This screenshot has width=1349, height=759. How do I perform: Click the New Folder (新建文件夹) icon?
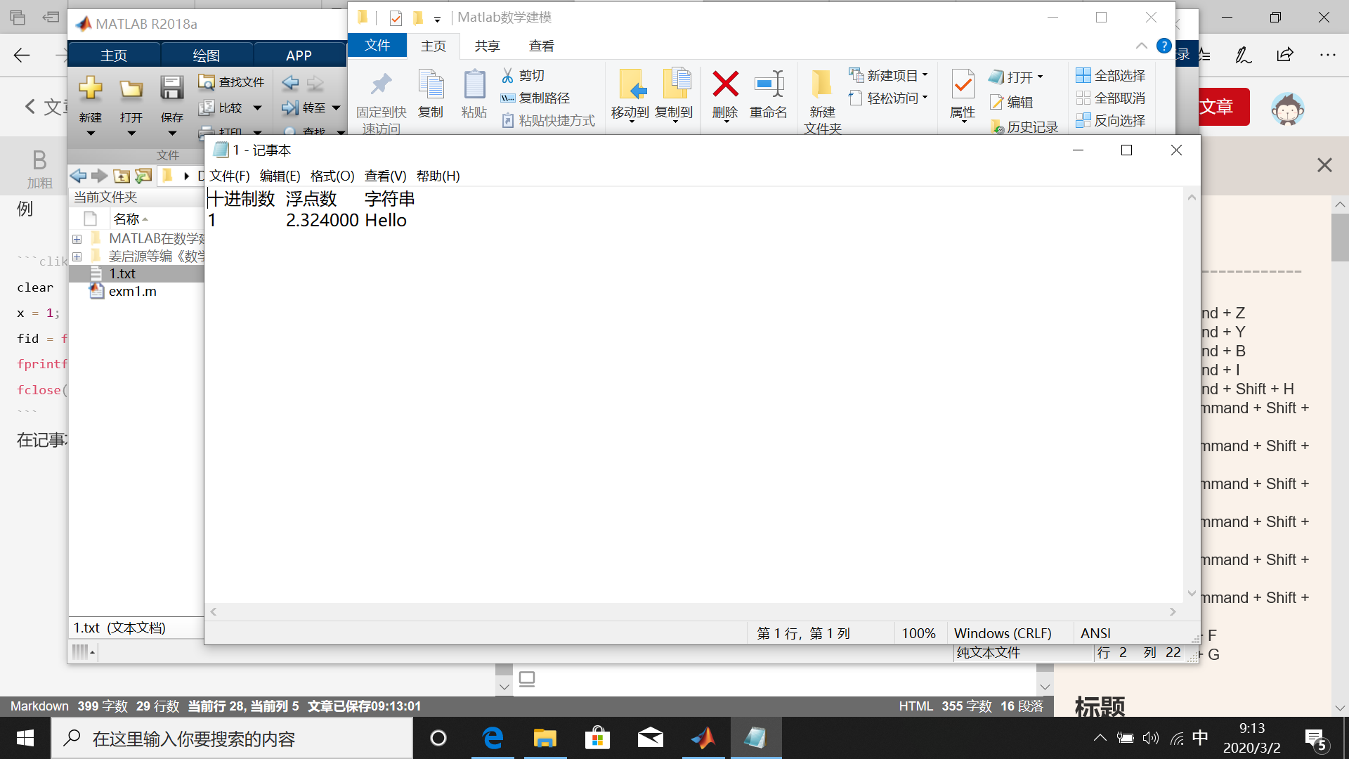coord(821,85)
